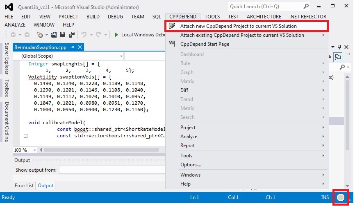This screenshot has width=355, height=206.
Task: Open the New Web Site dropdown arrow
Action: 46,35
